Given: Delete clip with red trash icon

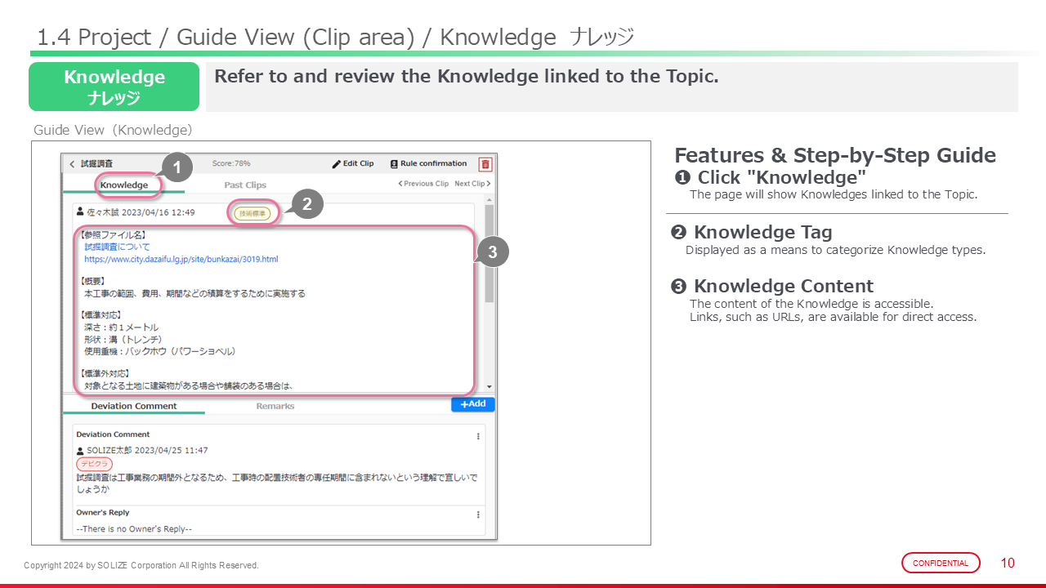Looking at the screenshot, I should tap(485, 164).
